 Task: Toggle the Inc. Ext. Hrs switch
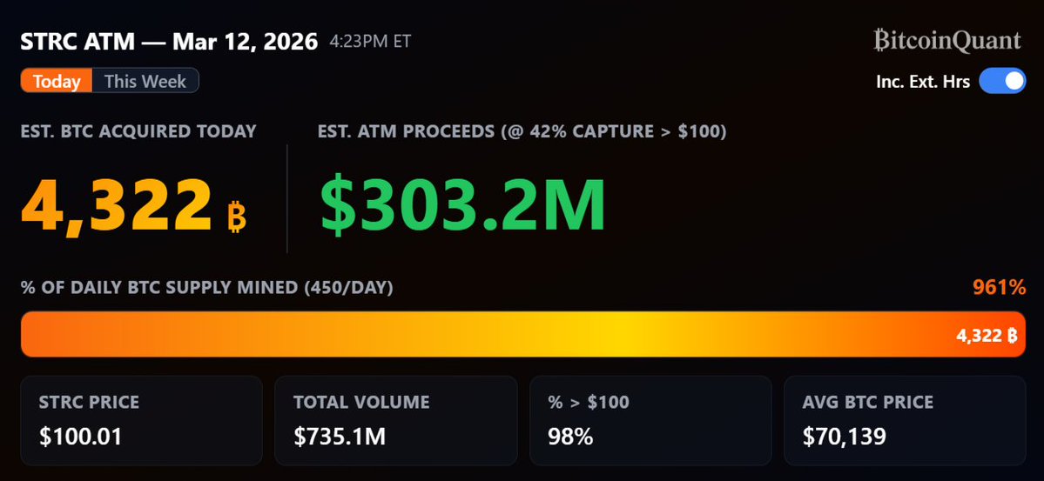tap(1002, 82)
